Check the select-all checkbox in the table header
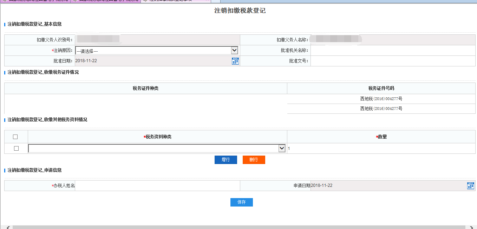The height and width of the screenshot is (229, 477). (15, 137)
